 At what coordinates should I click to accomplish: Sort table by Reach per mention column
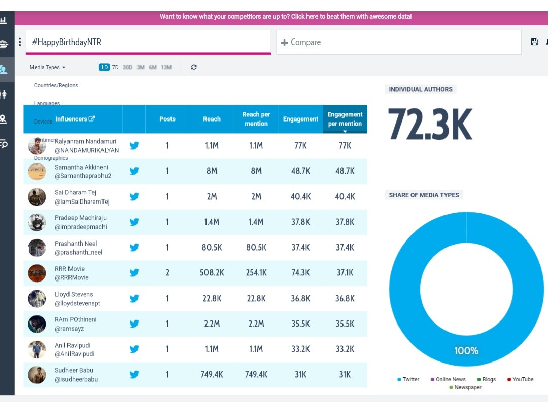[256, 119]
